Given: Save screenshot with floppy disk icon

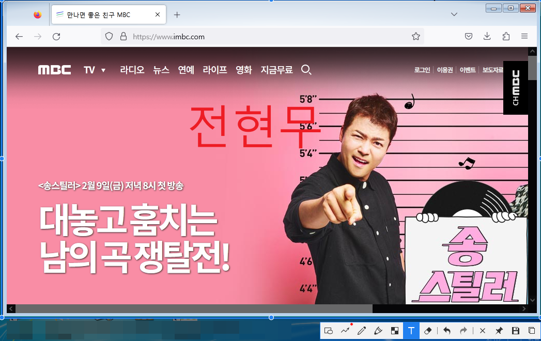Looking at the screenshot, I should (516, 331).
